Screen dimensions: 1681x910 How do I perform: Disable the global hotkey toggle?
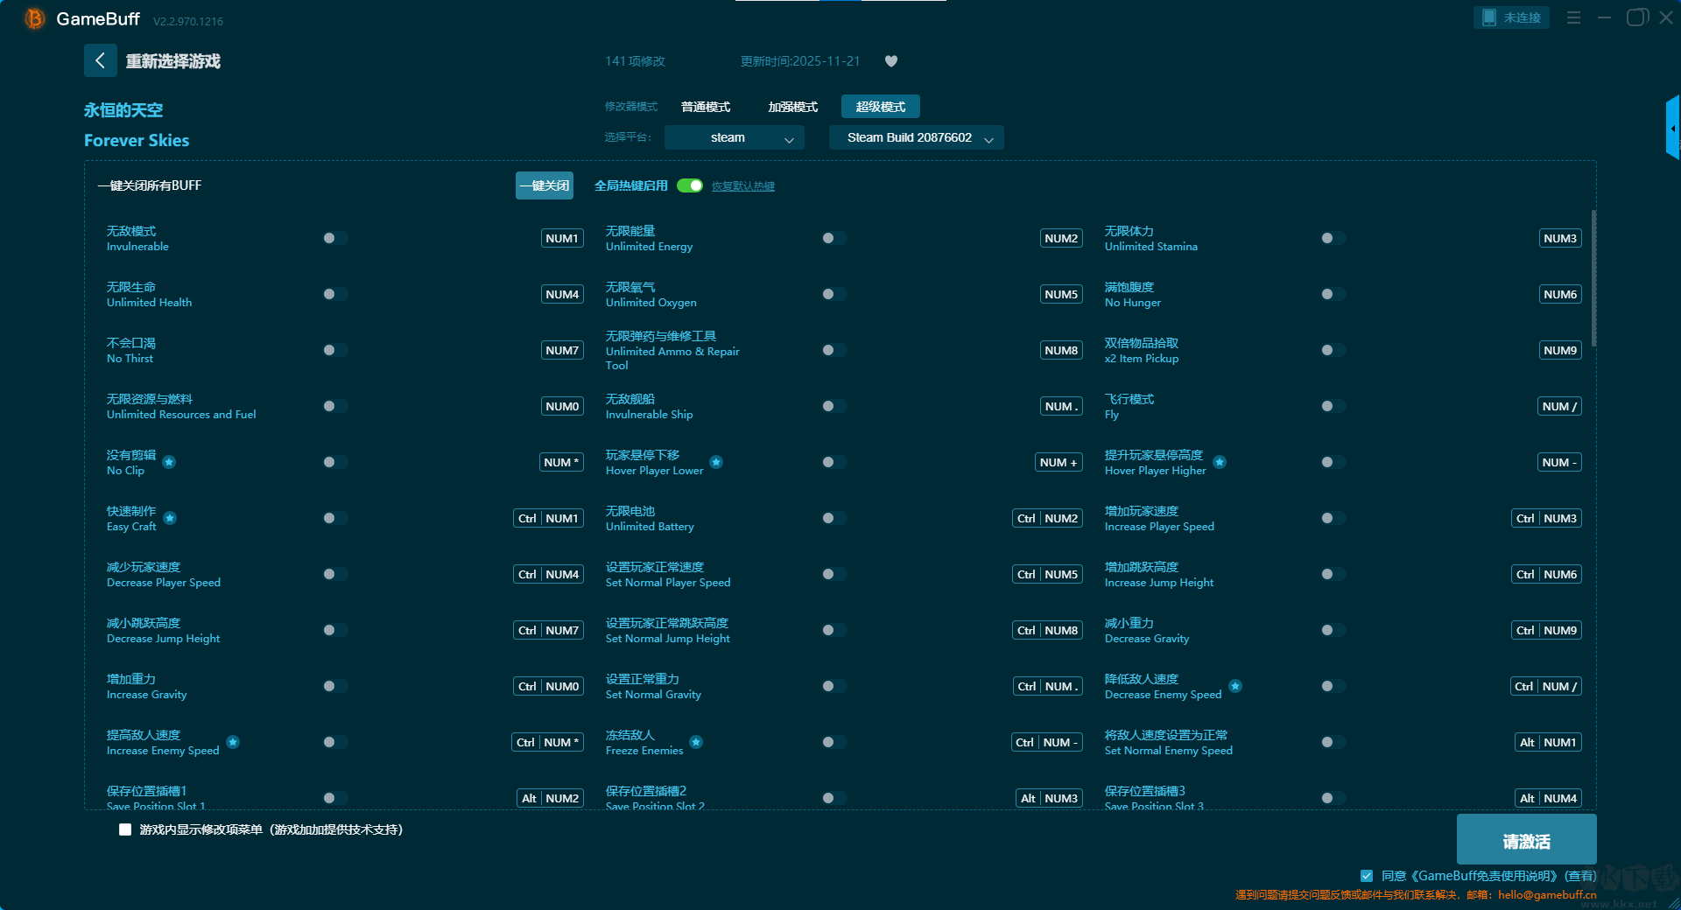click(x=690, y=185)
